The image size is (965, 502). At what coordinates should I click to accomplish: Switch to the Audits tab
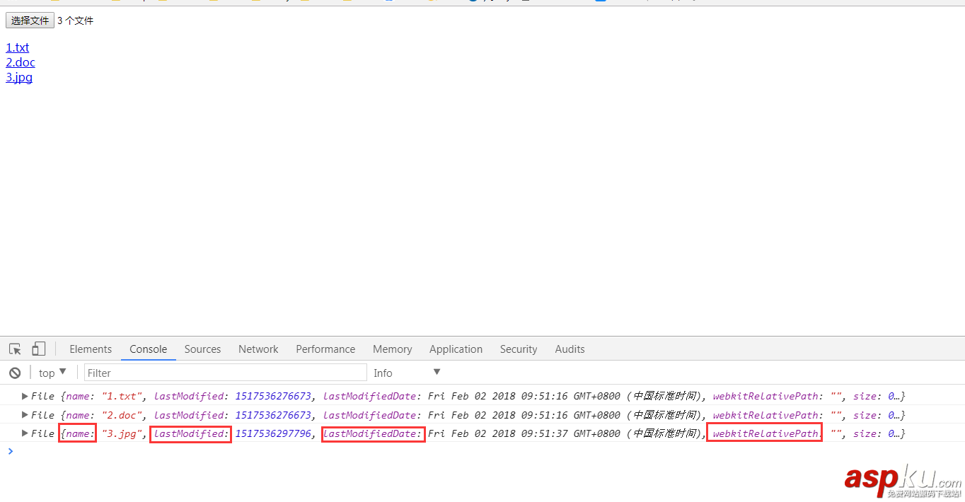pyautogui.click(x=570, y=349)
